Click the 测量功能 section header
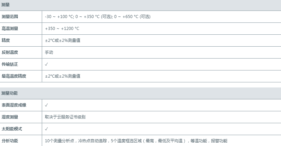This screenshot has width=281, height=146. pyautogui.click(x=10, y=93)
